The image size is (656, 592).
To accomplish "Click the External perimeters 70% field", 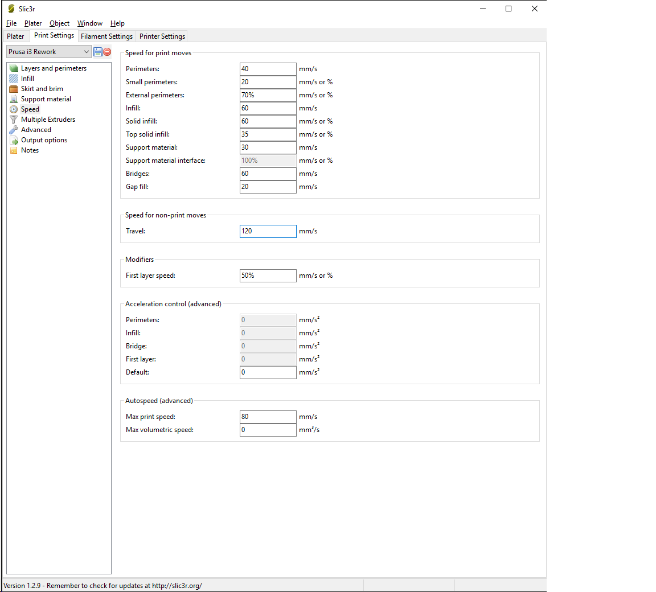I will 268,95.
